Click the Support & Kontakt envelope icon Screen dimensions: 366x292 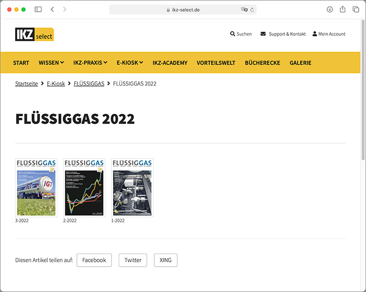coord(263,34)
